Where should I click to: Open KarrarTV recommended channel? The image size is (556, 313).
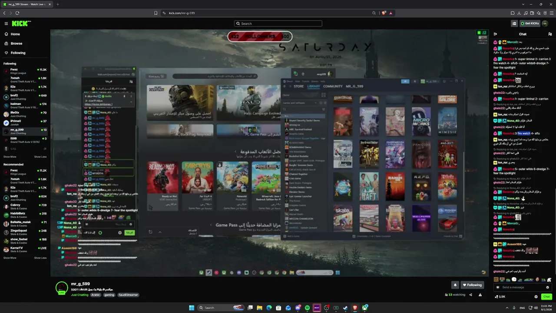point(25,250)
